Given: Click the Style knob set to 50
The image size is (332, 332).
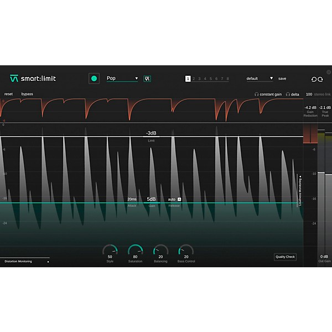Looking at the screenshot, I should [x=110, y=251].
